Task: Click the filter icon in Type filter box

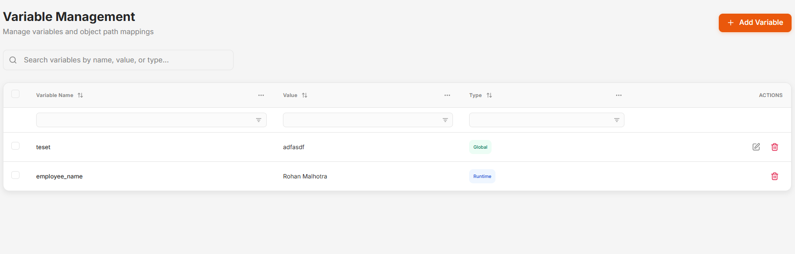Action: 617,120
